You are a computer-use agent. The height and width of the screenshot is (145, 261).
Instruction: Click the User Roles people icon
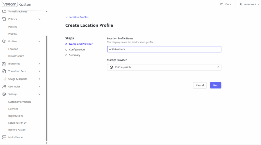point(4,87)
